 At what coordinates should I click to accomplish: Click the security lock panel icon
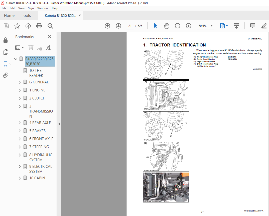6,40
